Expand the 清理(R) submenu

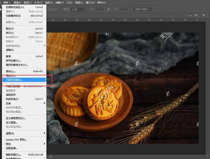pos(24,133)
